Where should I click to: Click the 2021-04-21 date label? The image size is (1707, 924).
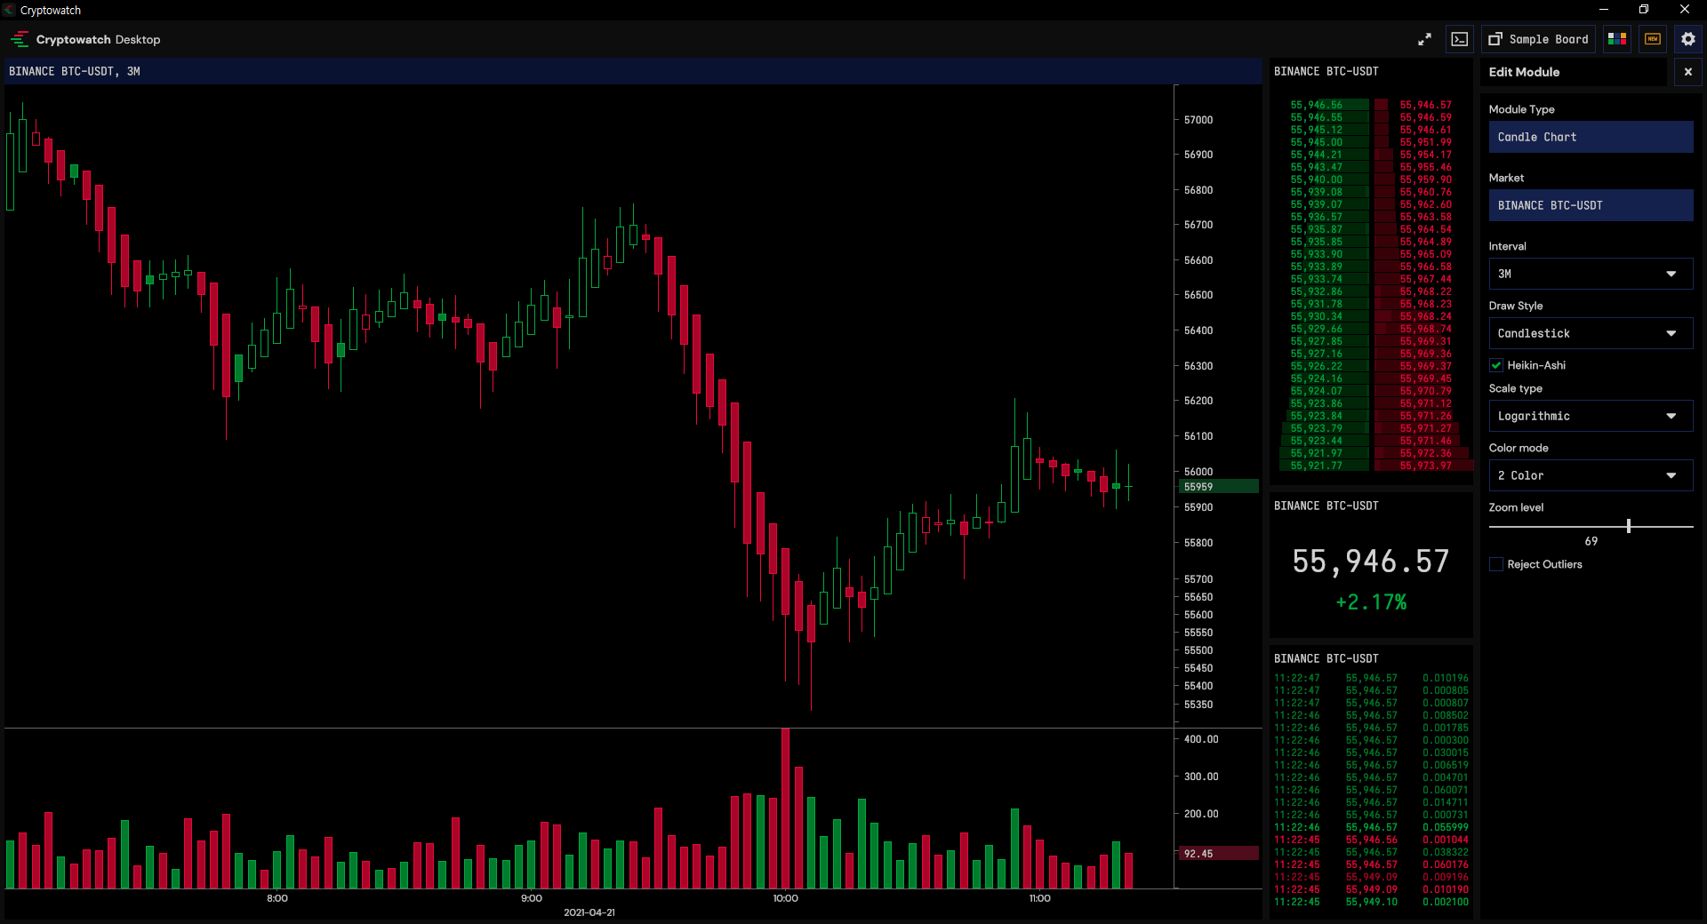tap(589, 912)
